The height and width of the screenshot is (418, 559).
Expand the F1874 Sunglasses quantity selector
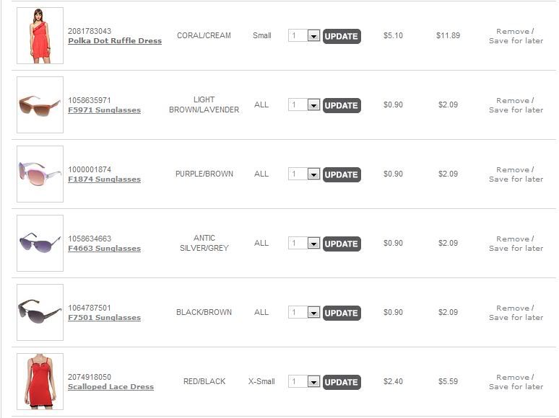click(313, 174)
